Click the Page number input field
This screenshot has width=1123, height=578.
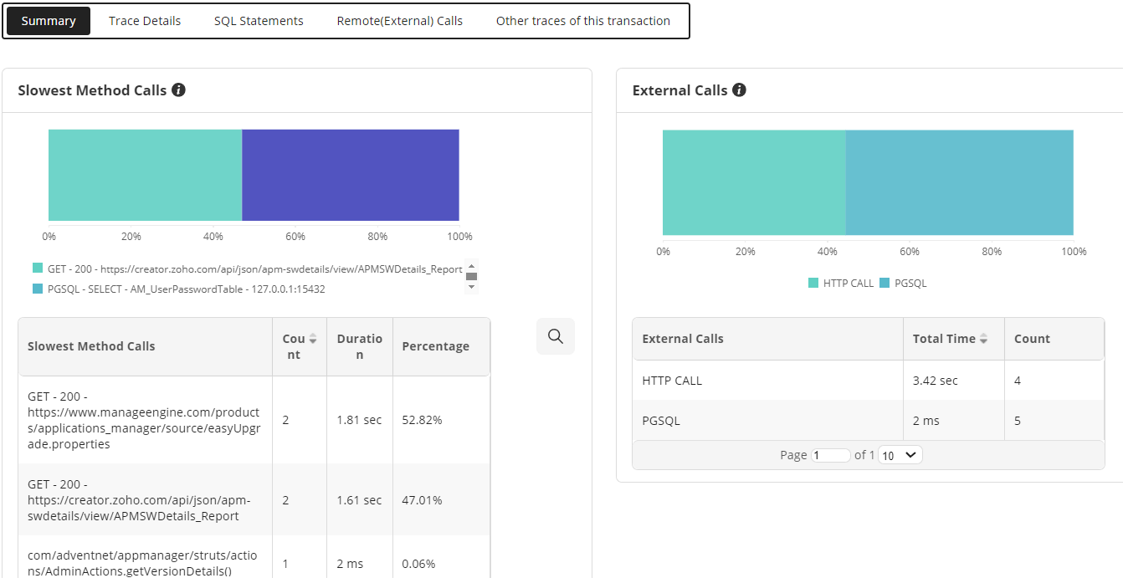830,456
